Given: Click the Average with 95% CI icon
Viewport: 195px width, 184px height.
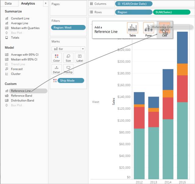Looking at the screenshot, I should [7, 55].
